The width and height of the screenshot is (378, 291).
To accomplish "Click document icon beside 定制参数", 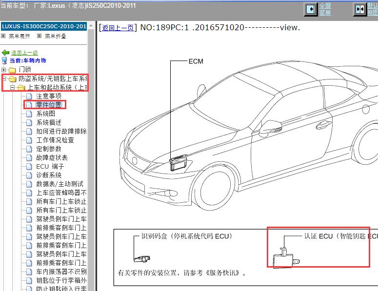I will coord(29,149).
